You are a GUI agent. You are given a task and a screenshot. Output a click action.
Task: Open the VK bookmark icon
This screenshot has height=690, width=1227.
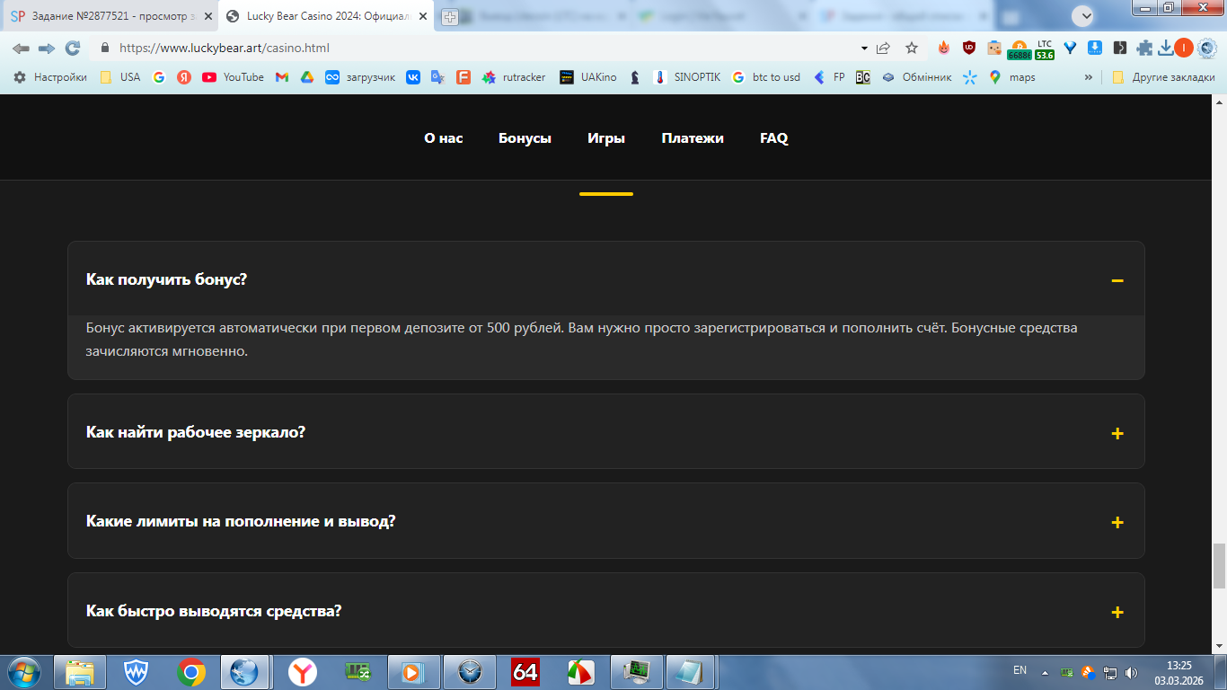pyautogui.click(x=413, y=77)
